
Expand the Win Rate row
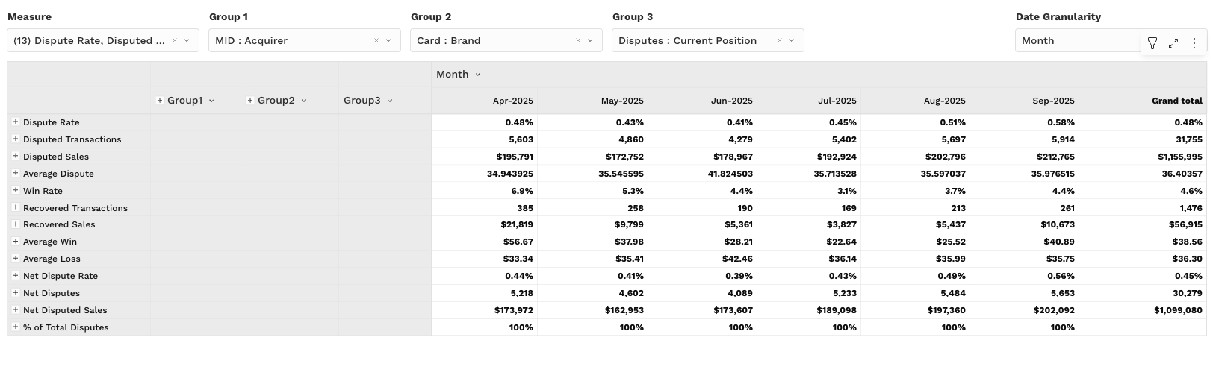[x=16, y=190]
